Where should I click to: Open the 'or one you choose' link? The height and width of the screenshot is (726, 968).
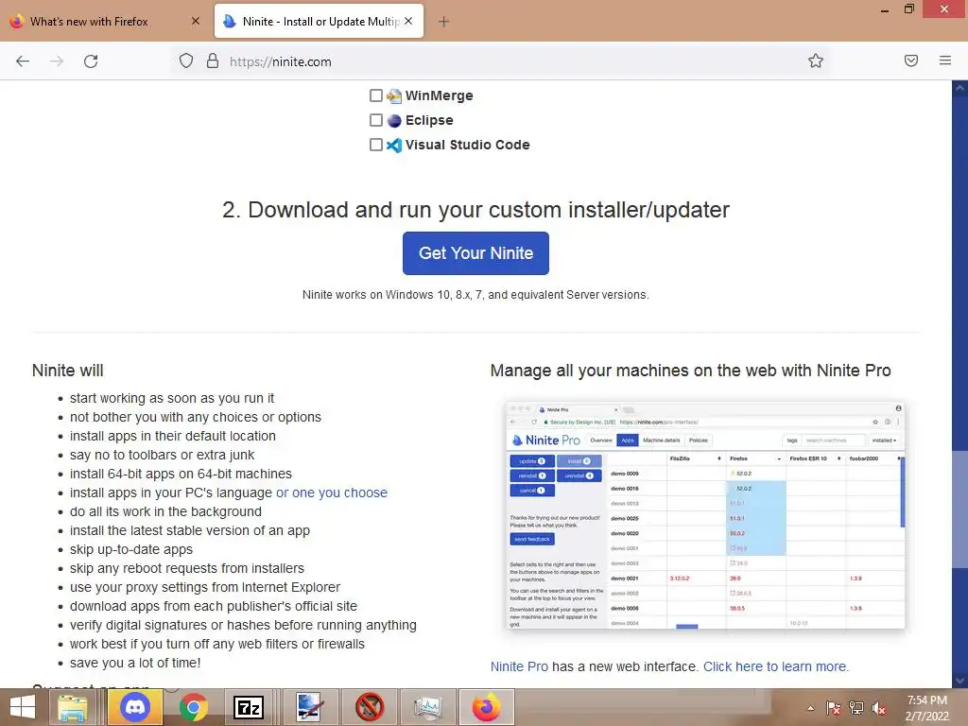(332, 493)
